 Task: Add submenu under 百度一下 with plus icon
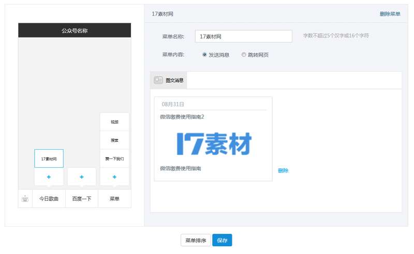tap(82, 177)
